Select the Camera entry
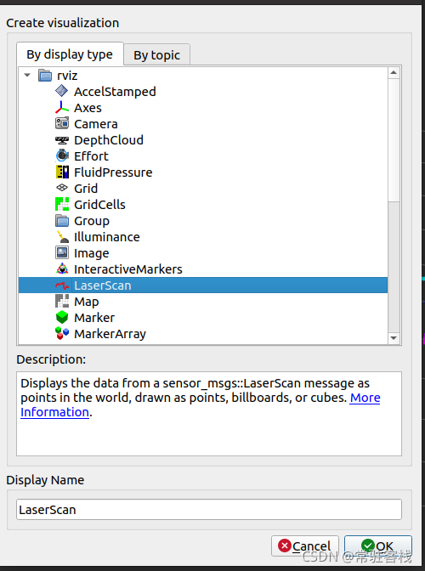This screenshot has width=425, height=571. (x=96, y=124)
